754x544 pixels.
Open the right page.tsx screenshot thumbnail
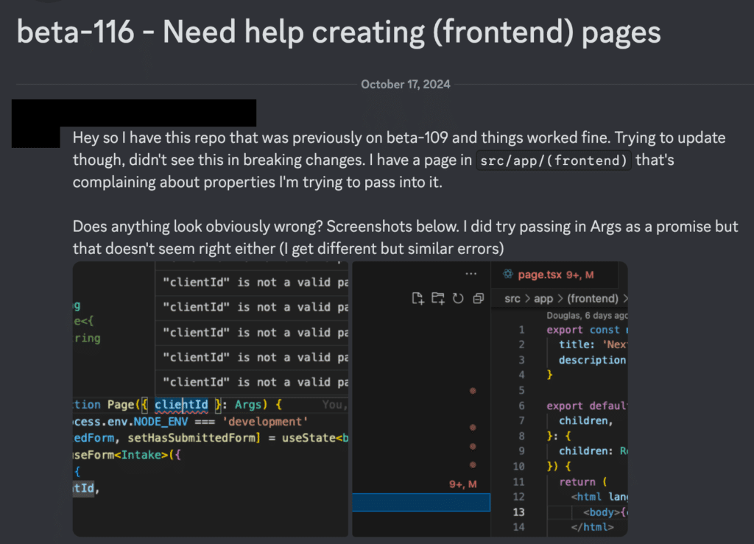490,398
